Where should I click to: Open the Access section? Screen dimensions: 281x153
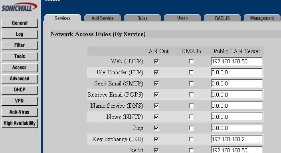[x=20, y=68]
